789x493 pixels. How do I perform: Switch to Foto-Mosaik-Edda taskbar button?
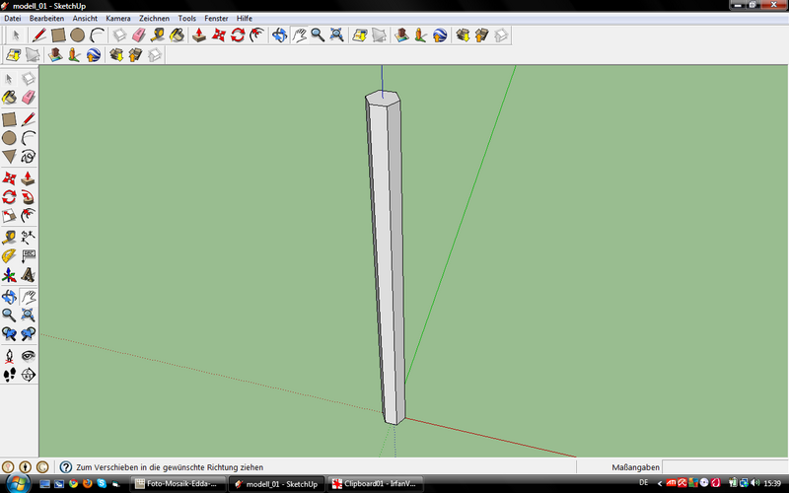[x=178, y=484]
